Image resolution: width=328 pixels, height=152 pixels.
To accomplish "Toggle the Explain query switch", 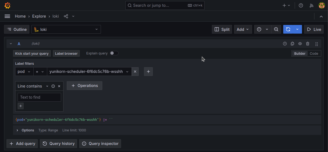I will pyautogui.click(x=114, y=53).
